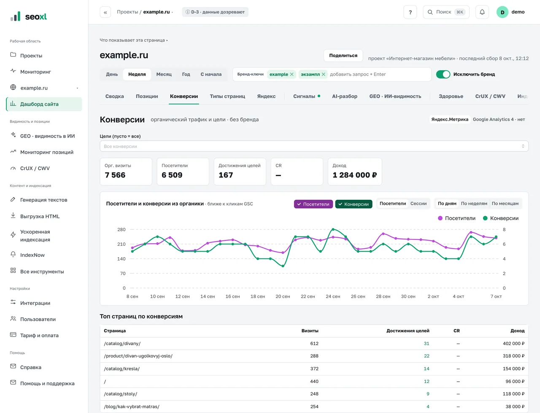
Task: Open Проекты folder icon in sidebar
Action: tap(13, 55)
